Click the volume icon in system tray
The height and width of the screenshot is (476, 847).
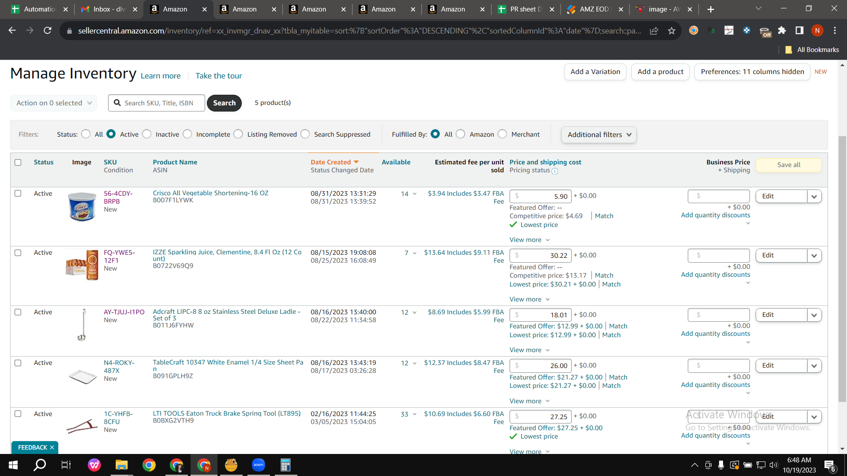(773, 465)
